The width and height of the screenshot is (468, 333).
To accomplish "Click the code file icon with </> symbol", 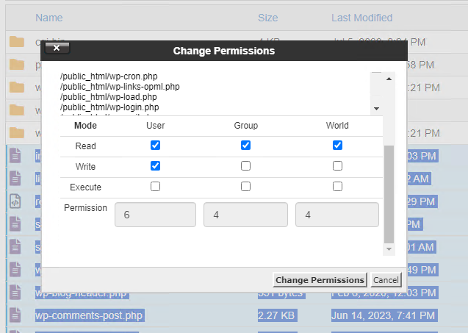I will coord(15,201).
